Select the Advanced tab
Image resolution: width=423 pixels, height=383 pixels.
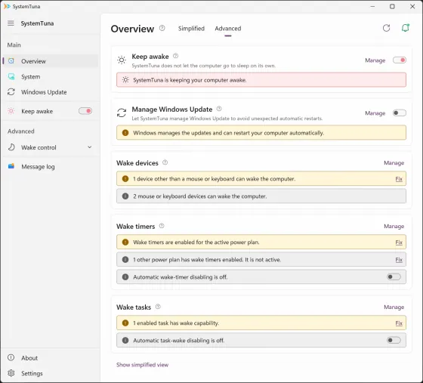point(228,28)
